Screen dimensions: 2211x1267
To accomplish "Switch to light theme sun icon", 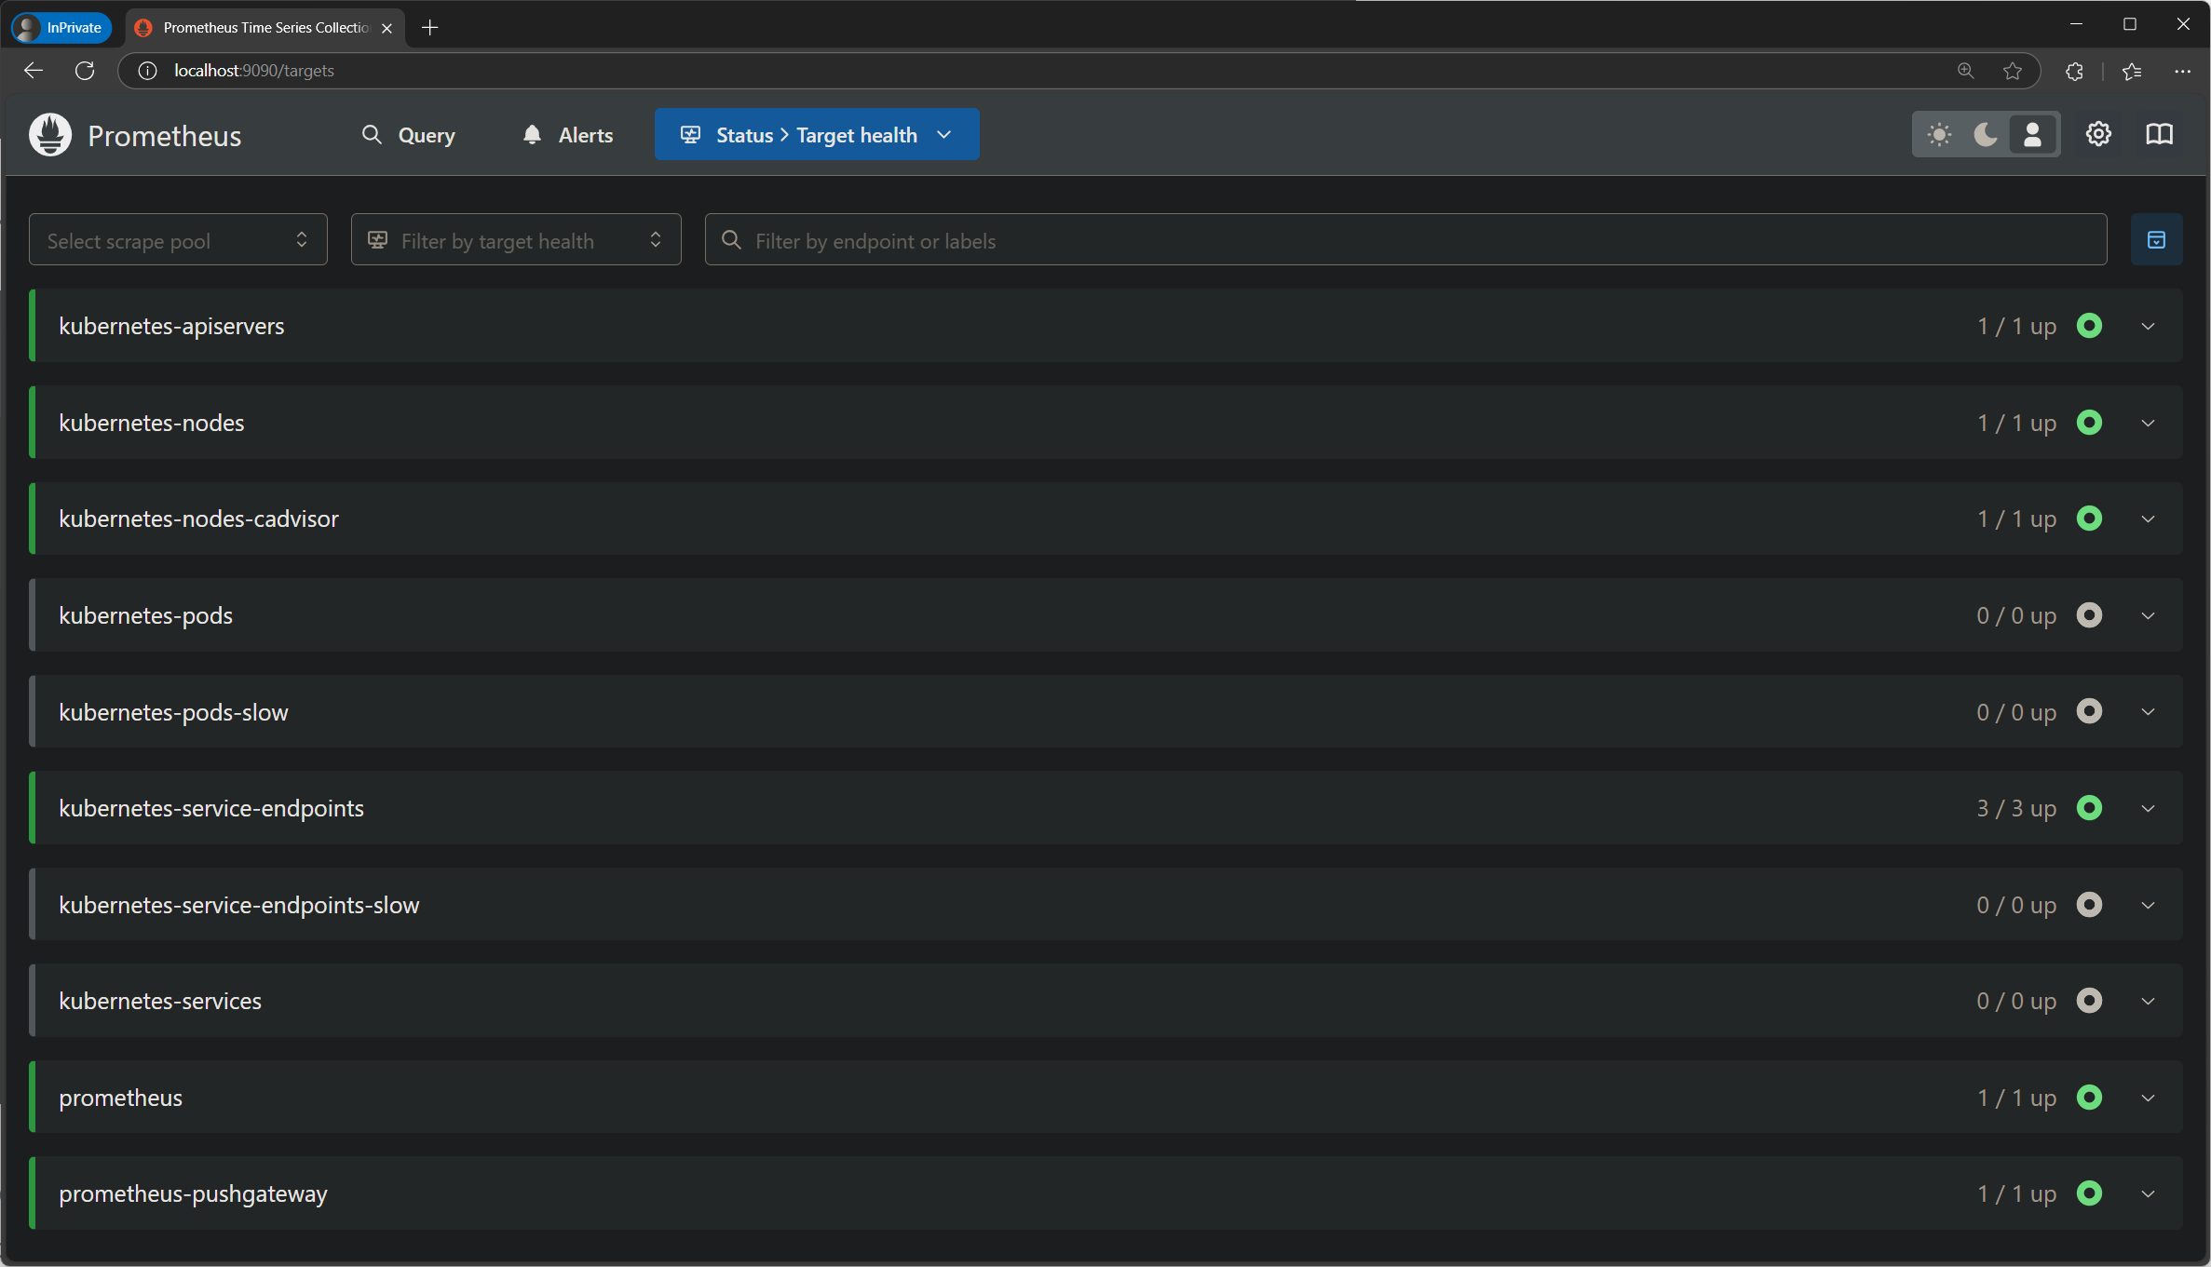I will (1940, 135).
